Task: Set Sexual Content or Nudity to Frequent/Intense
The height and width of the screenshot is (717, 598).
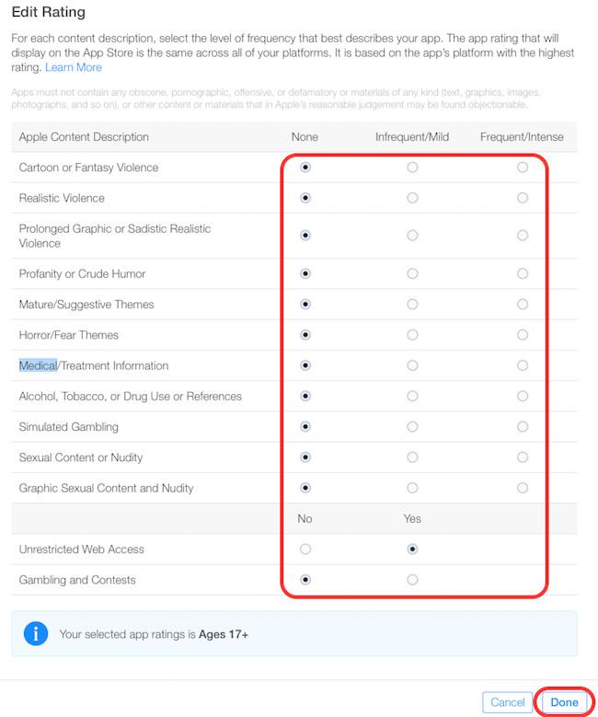Action: coord(523,457)
